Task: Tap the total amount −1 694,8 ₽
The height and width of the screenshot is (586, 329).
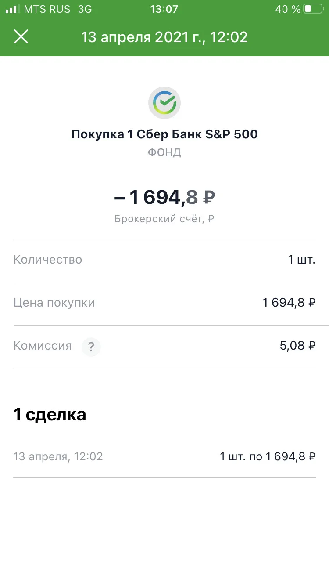Action: tap(164, 198)
